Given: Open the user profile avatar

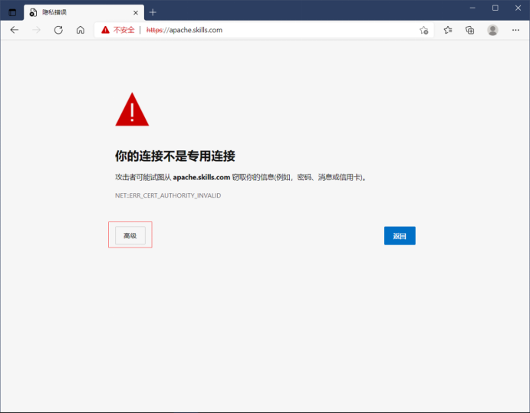Looking at the screenshot, I should [x=492, y=30].
